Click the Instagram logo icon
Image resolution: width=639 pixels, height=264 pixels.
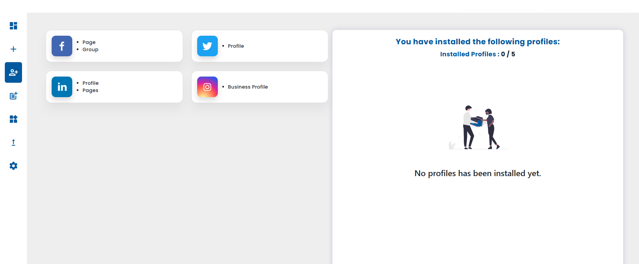point(207,87)
